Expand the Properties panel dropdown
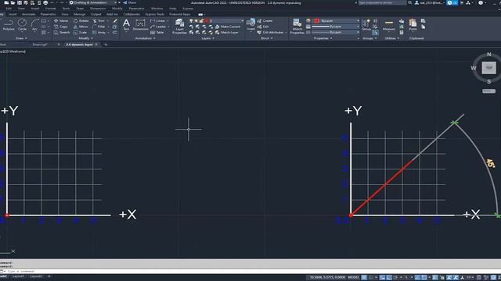Screen dimensions: 501x281 pyautogui.click(x=323, y=38)
